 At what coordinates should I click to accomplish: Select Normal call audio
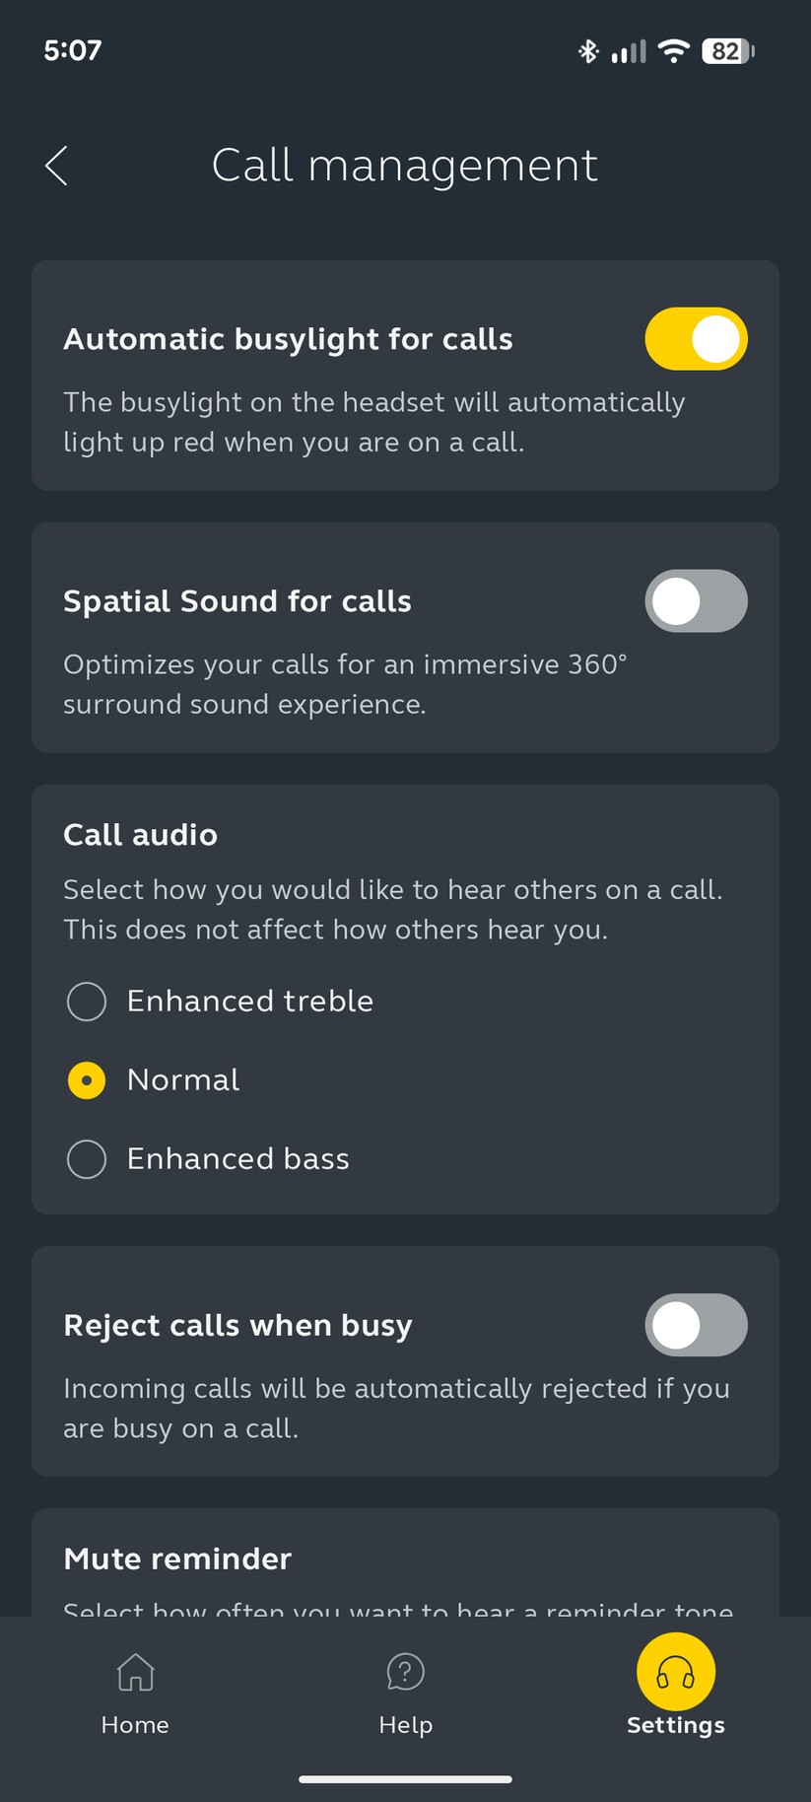pyautogui.click(x=87, y=1079)
